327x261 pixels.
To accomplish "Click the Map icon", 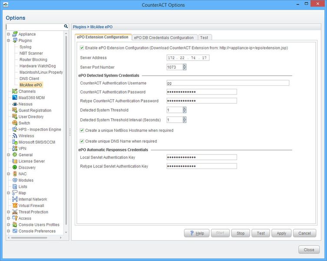I will (x=15, y=193).
